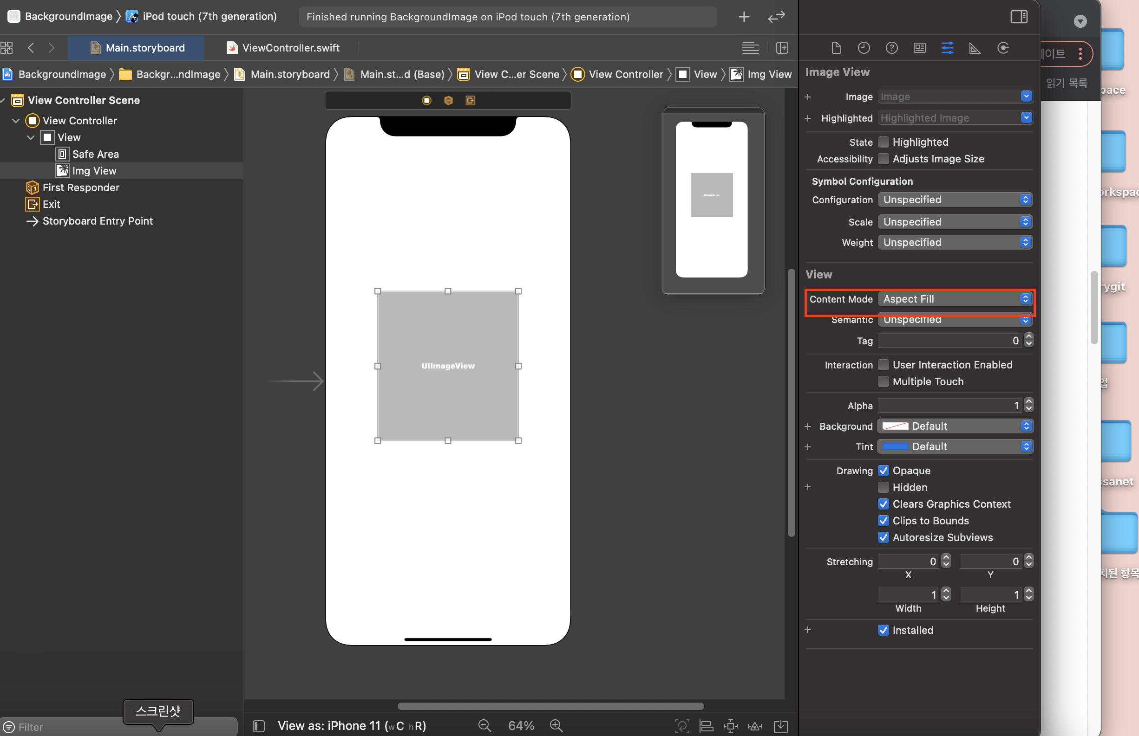Enable User Interaction Enabled checkbox
This screenshot has height=736, width=1139.
click(883, 365)
